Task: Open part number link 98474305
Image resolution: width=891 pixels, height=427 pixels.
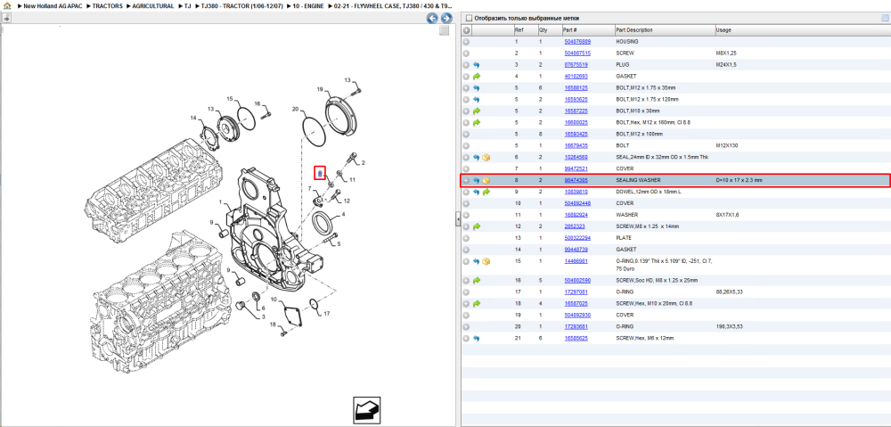Action: 576,180
